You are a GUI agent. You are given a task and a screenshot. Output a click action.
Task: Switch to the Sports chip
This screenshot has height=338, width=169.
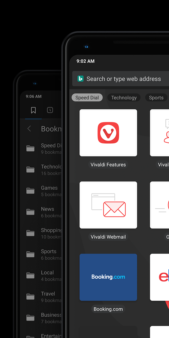(156, 98)
